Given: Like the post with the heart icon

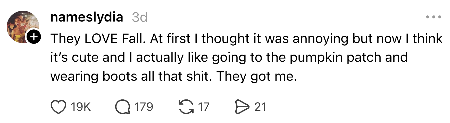Looking at the screenshot, I should pyautogui.click(x=59, y=107).
